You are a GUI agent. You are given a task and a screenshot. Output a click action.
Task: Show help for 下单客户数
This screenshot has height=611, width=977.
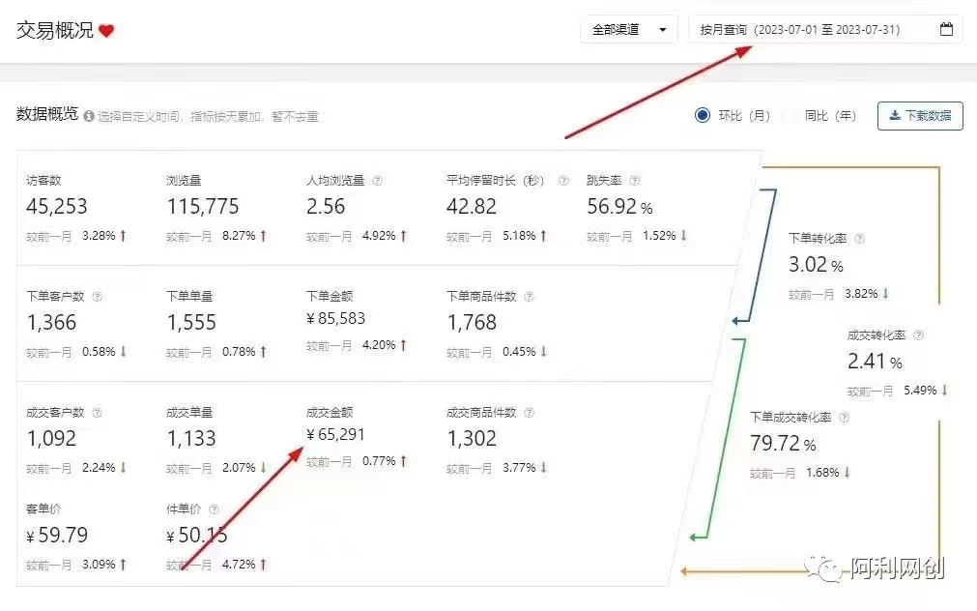[97, 296]
